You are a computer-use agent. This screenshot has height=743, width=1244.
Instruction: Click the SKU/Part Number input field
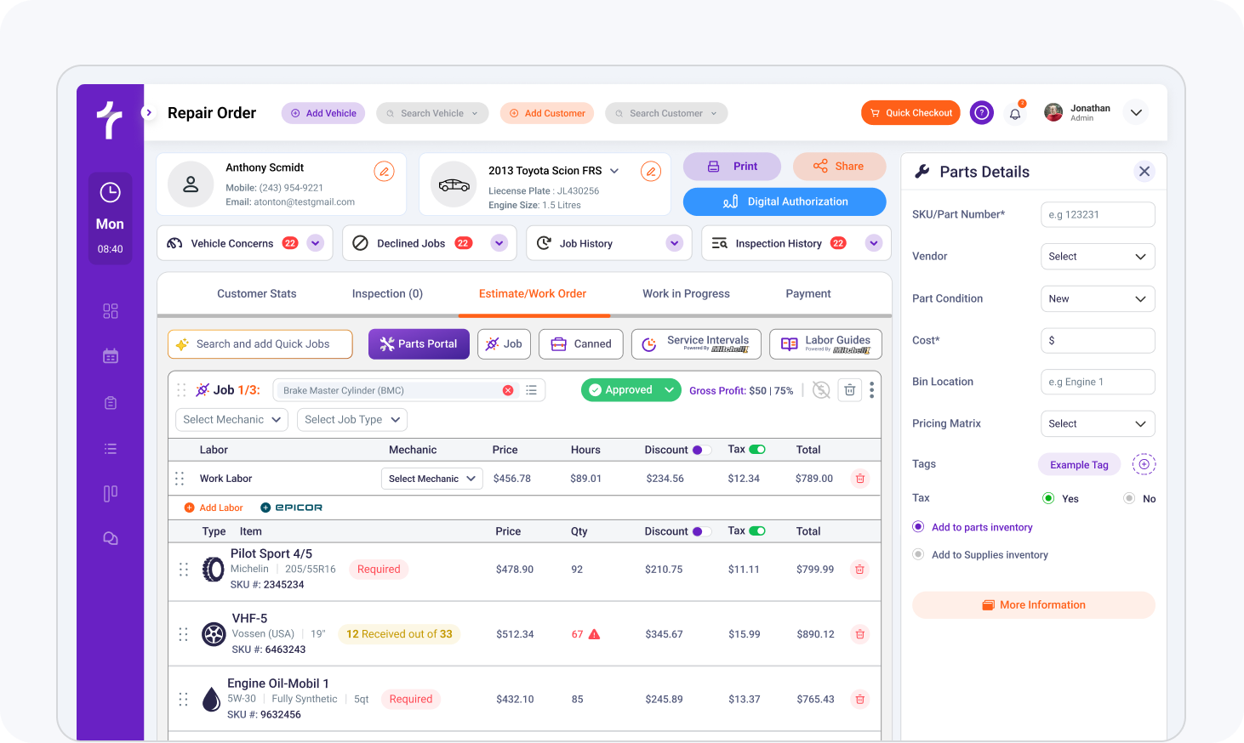(1098, 215)
